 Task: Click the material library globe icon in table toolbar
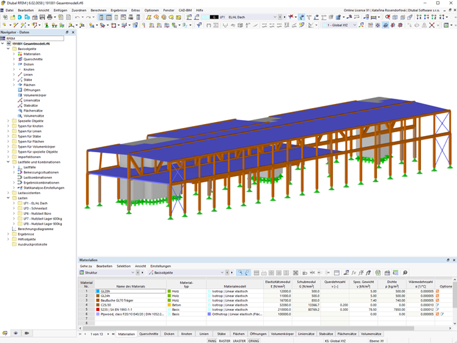click(x=378, y=273)
